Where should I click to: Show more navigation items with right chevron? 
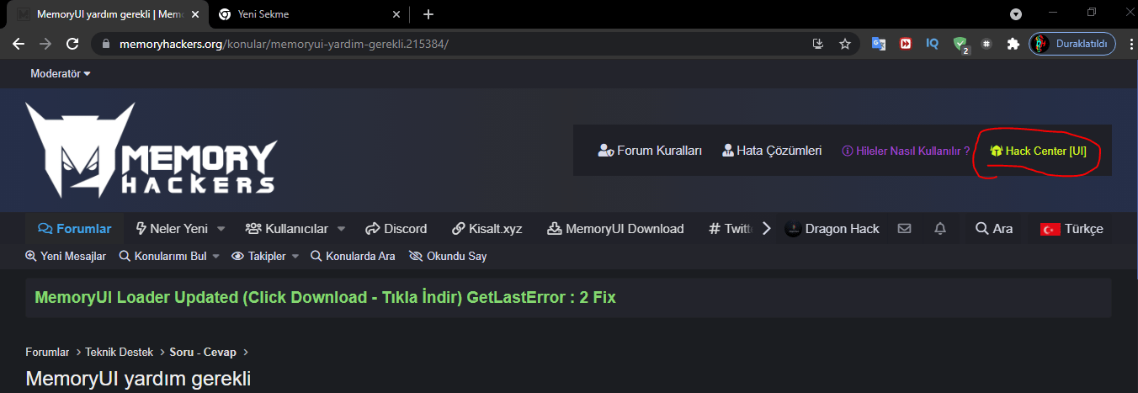(767, 228)
